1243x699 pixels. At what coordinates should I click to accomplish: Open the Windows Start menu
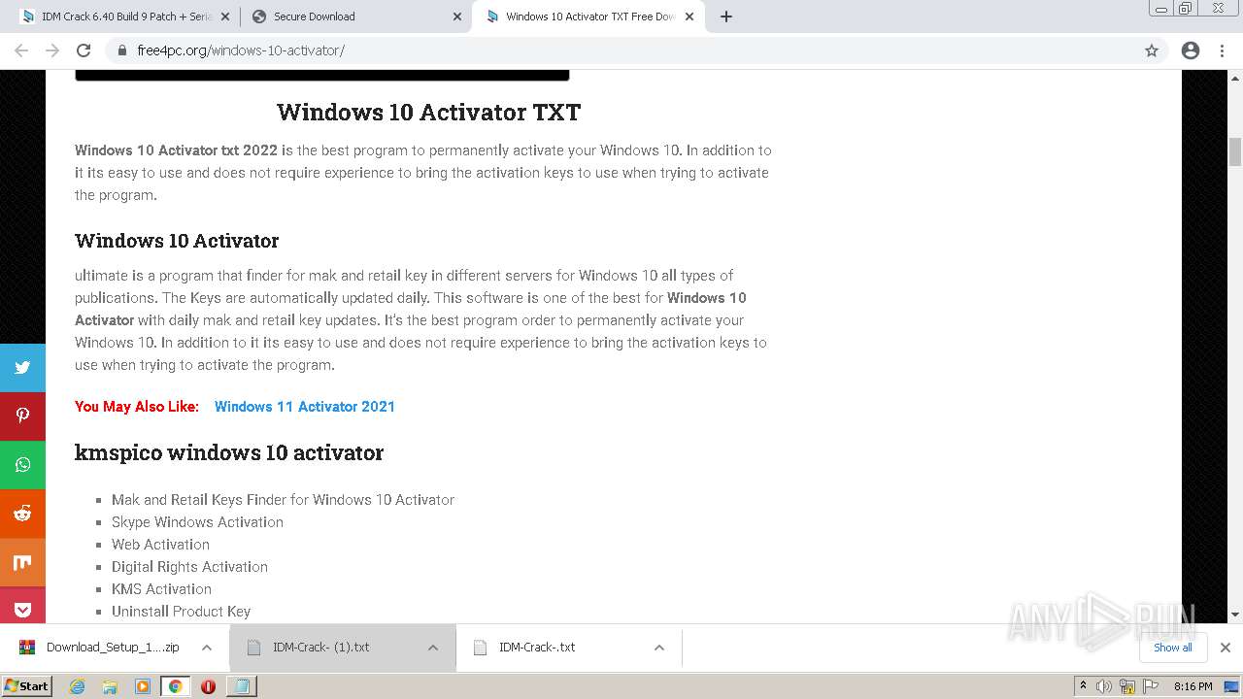coord(27,686)
